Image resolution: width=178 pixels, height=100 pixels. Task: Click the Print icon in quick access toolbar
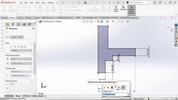[85, 2]
